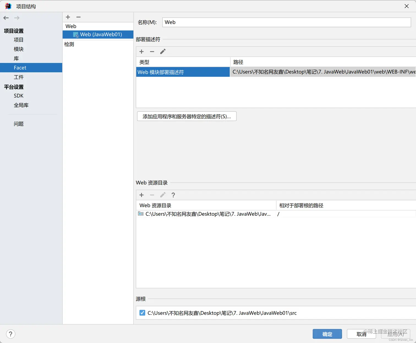Click the 相对于部署根的路径 column header
Screen dimensions: 416x343
pos(346,205)
